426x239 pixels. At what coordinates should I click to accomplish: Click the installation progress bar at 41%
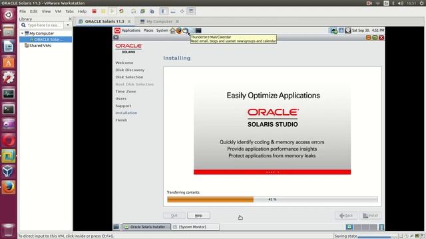pyautogui.click(x=272, y=199)
